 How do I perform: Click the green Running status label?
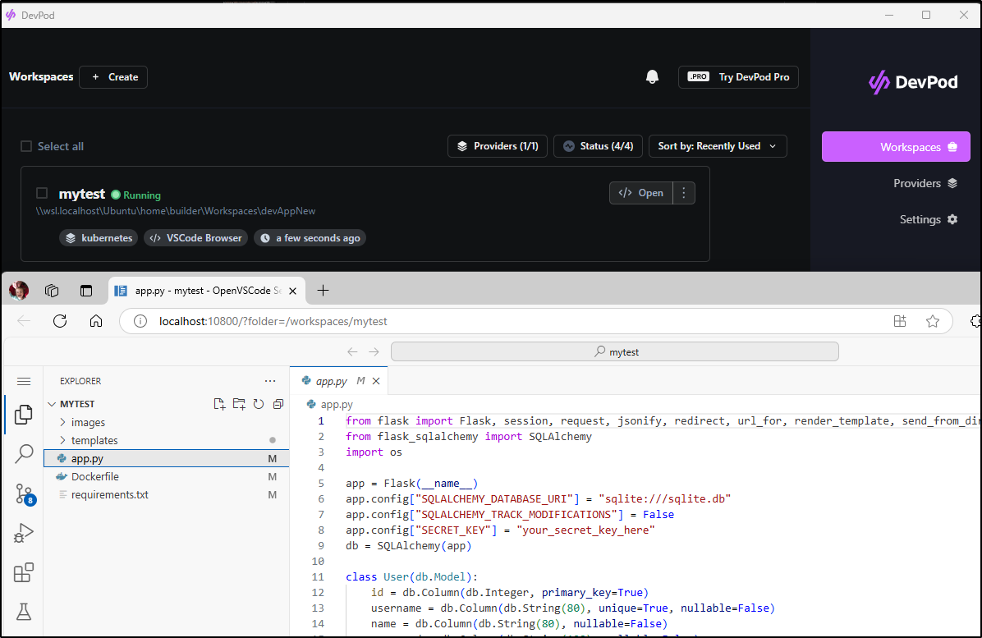136,195
